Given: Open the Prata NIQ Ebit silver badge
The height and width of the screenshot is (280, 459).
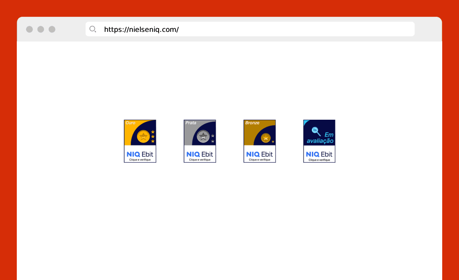Looking at the screenshot, I should coord(200,141).
